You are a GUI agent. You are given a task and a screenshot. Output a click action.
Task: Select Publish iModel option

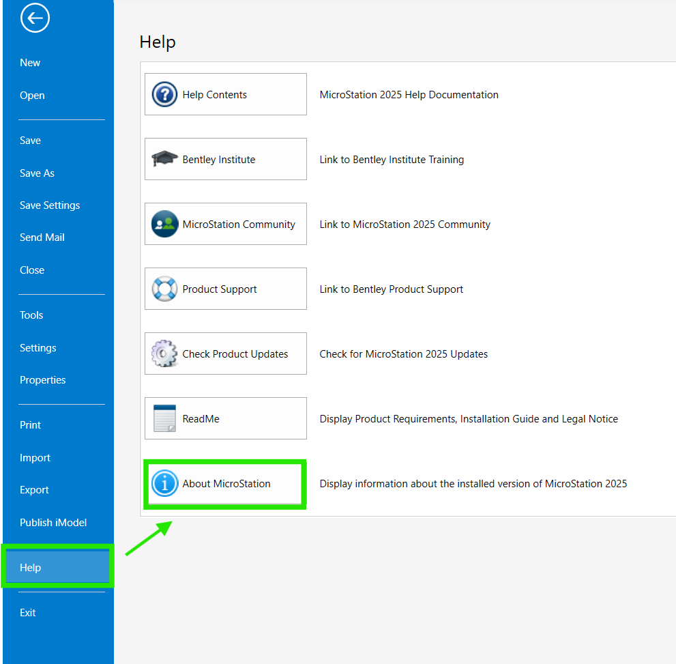[x=53, y=523]
